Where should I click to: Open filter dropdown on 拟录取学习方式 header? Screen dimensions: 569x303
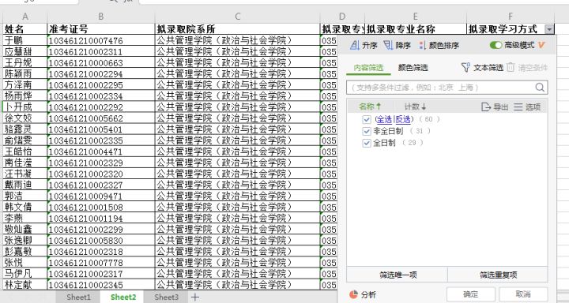click(x=550, y=29)
